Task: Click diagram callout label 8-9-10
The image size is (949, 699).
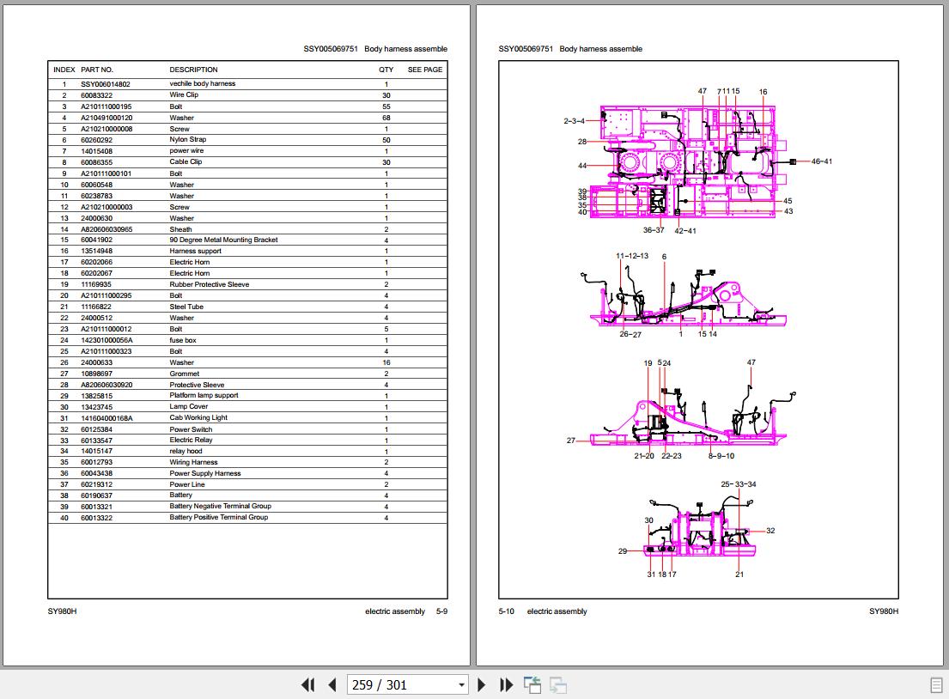Action: pos(721,456)
